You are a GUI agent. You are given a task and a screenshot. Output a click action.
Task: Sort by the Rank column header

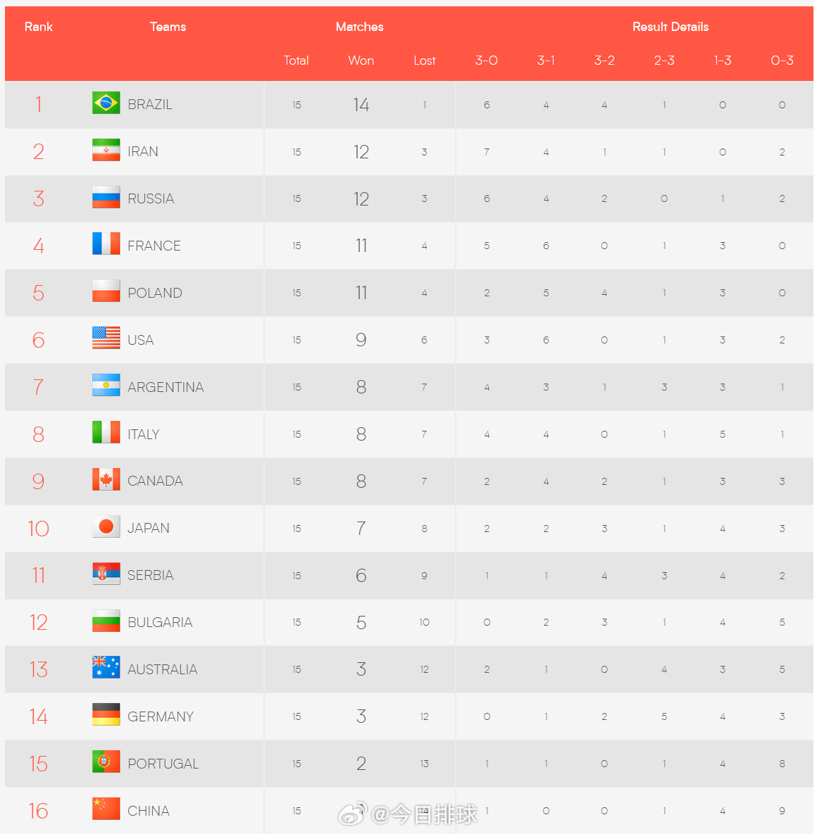tap(38, 27)
